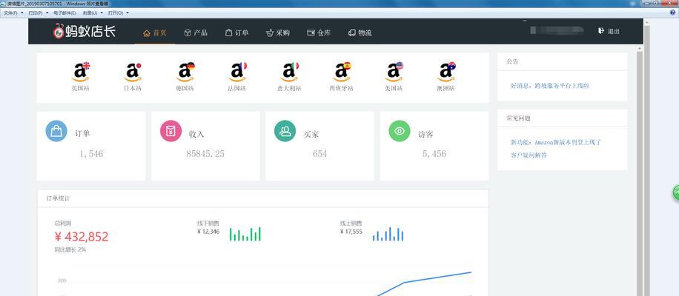Screen dimensions: 679x296
Task: Click the 线下销售 green bar chart
Action: tap(245, 234)
